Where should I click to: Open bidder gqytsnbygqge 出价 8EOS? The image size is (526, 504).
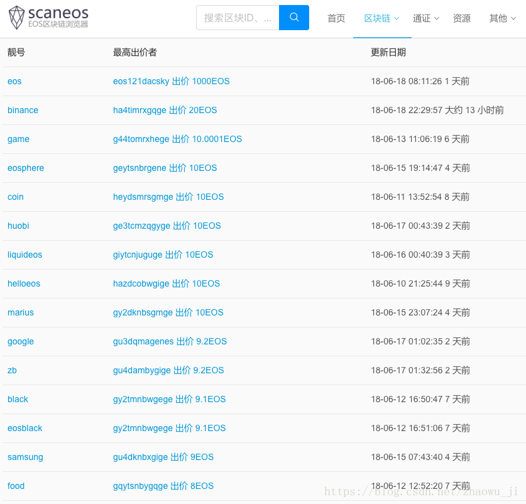click(x=163, y=486)
